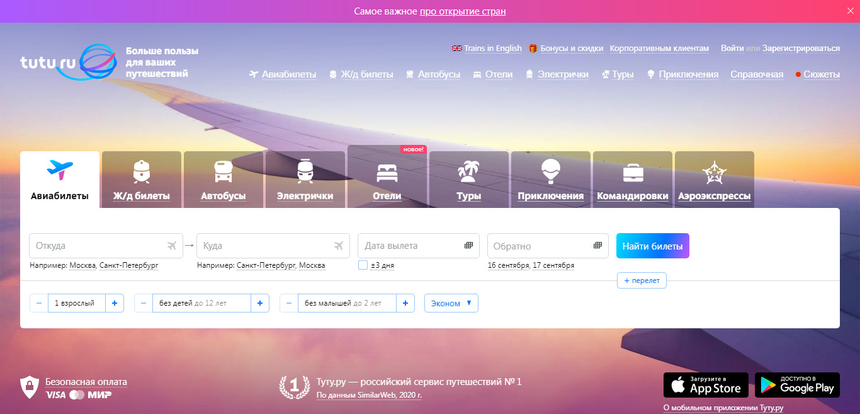Toggle the ±3 дня checkbox
The image size is (860, 414).
pyautogui.click(x=363, y=265)
